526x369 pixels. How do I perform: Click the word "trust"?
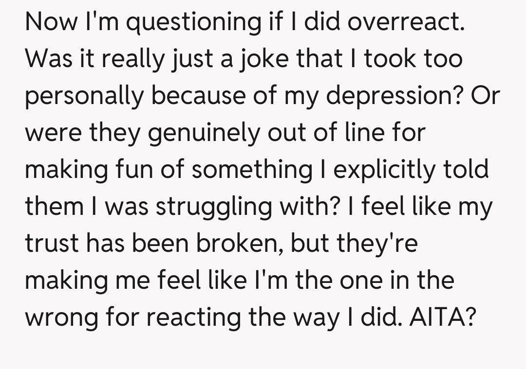tap(52, 243)
